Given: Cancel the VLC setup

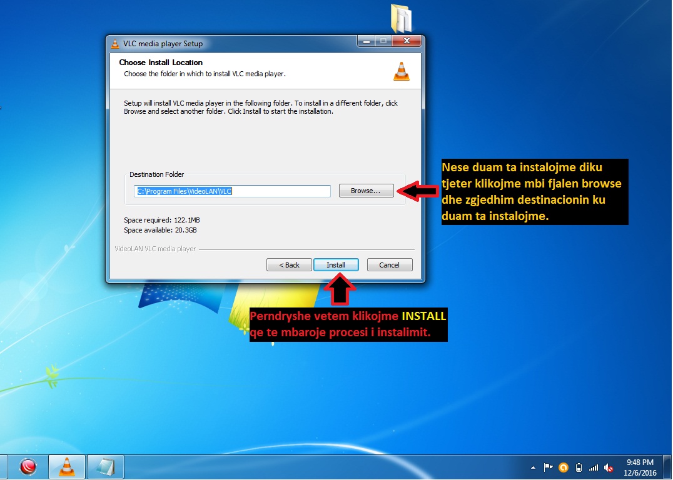Looking at the screenshot, I should (389, 265).
